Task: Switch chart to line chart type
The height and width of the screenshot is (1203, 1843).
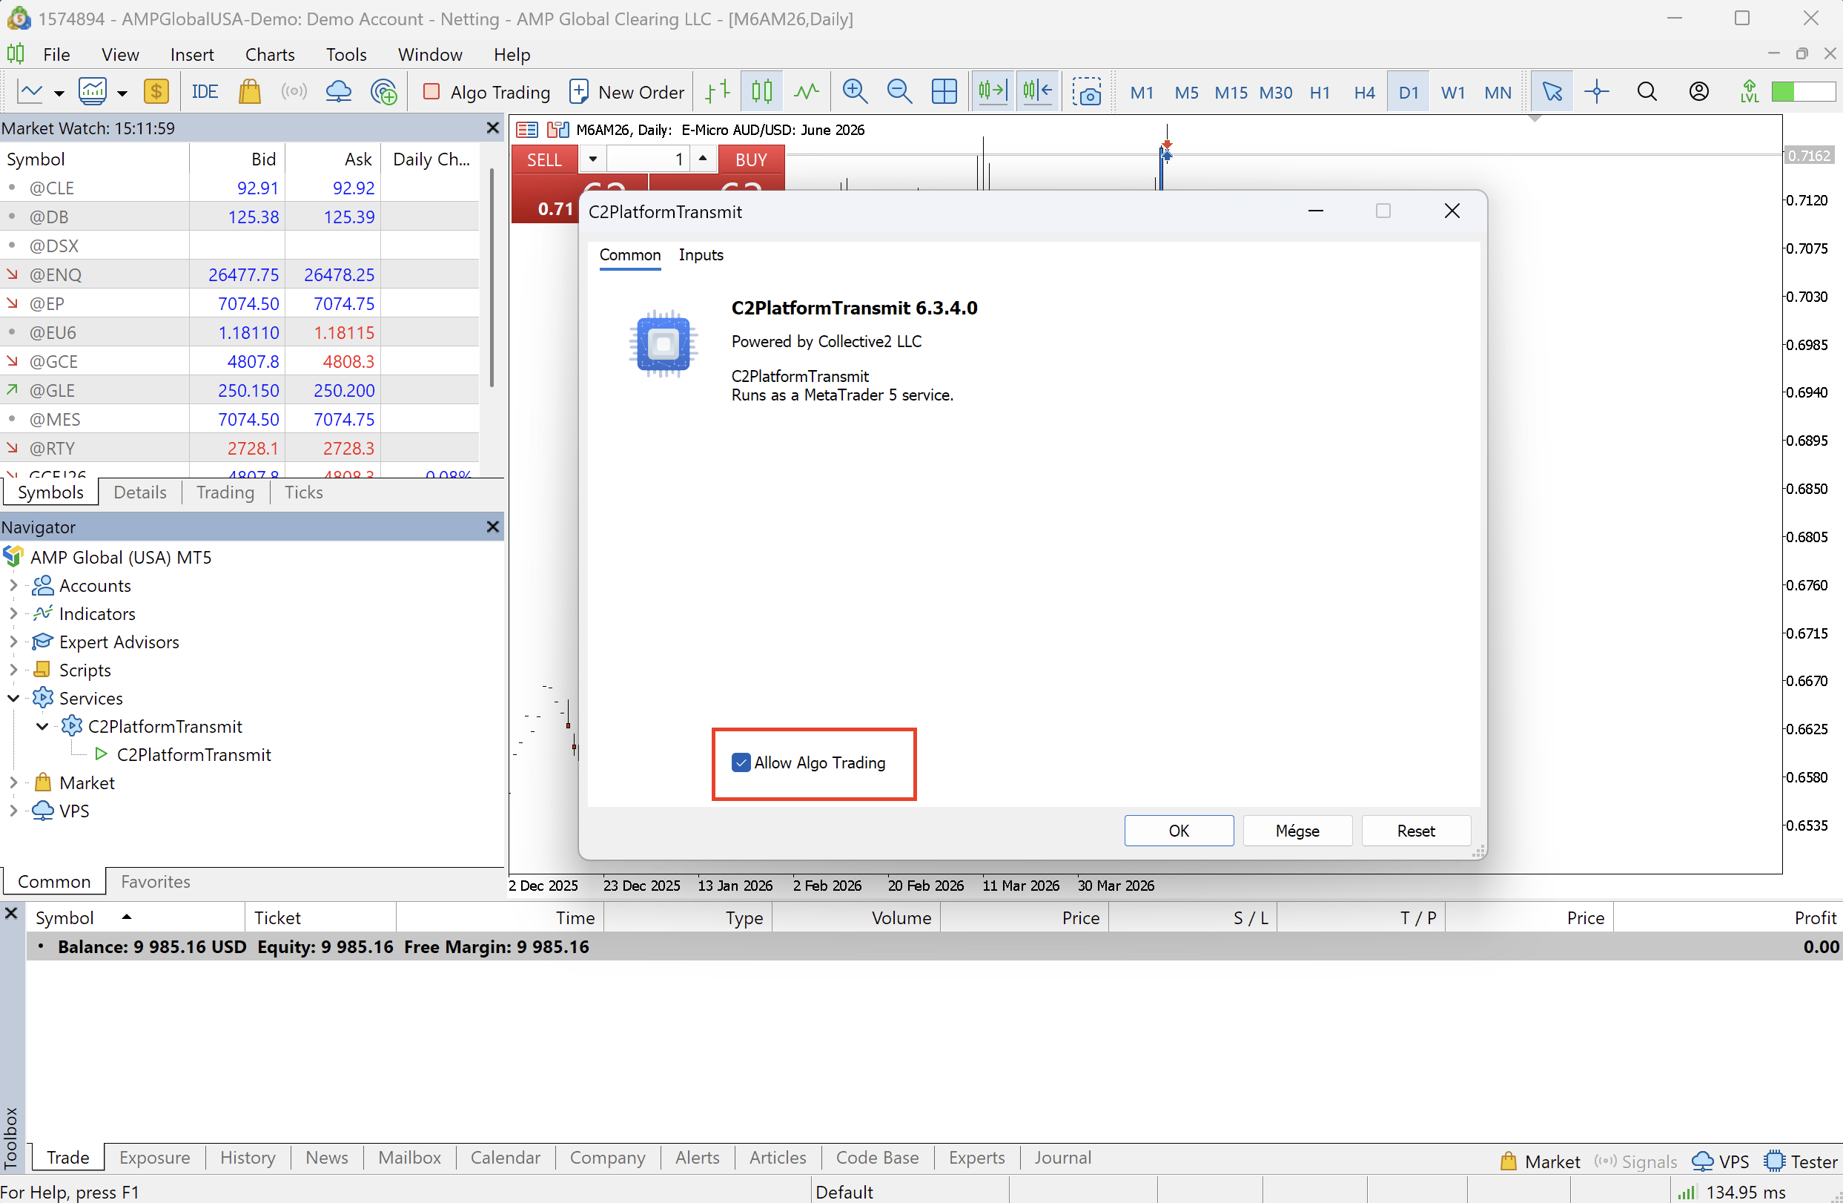Action: 806,92
